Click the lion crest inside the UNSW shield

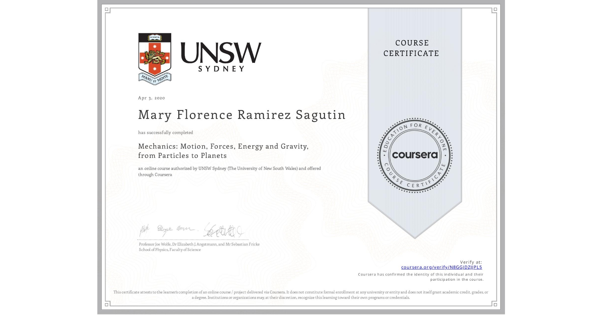[155, 58]
